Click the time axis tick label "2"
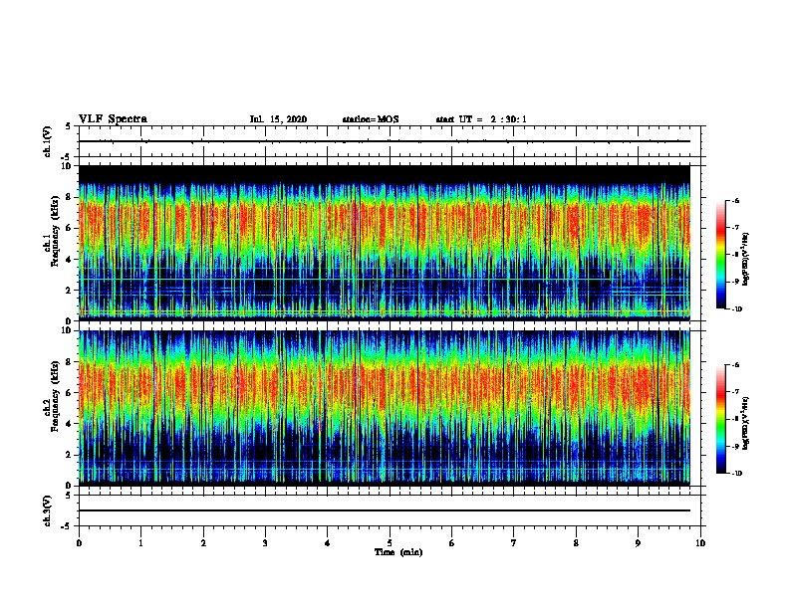 [203, 543]
